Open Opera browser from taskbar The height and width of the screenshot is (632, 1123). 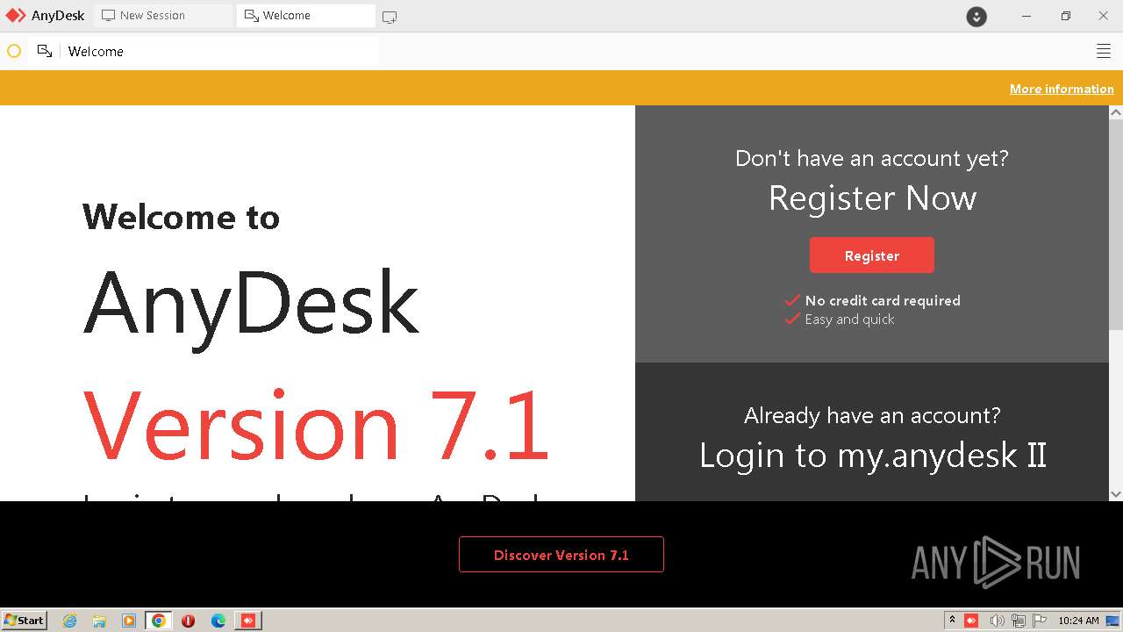coord(189,621)
